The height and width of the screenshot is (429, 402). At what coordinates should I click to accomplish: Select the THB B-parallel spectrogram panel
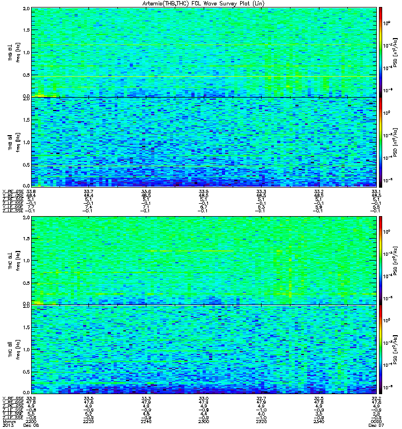[x=204, y=142]
